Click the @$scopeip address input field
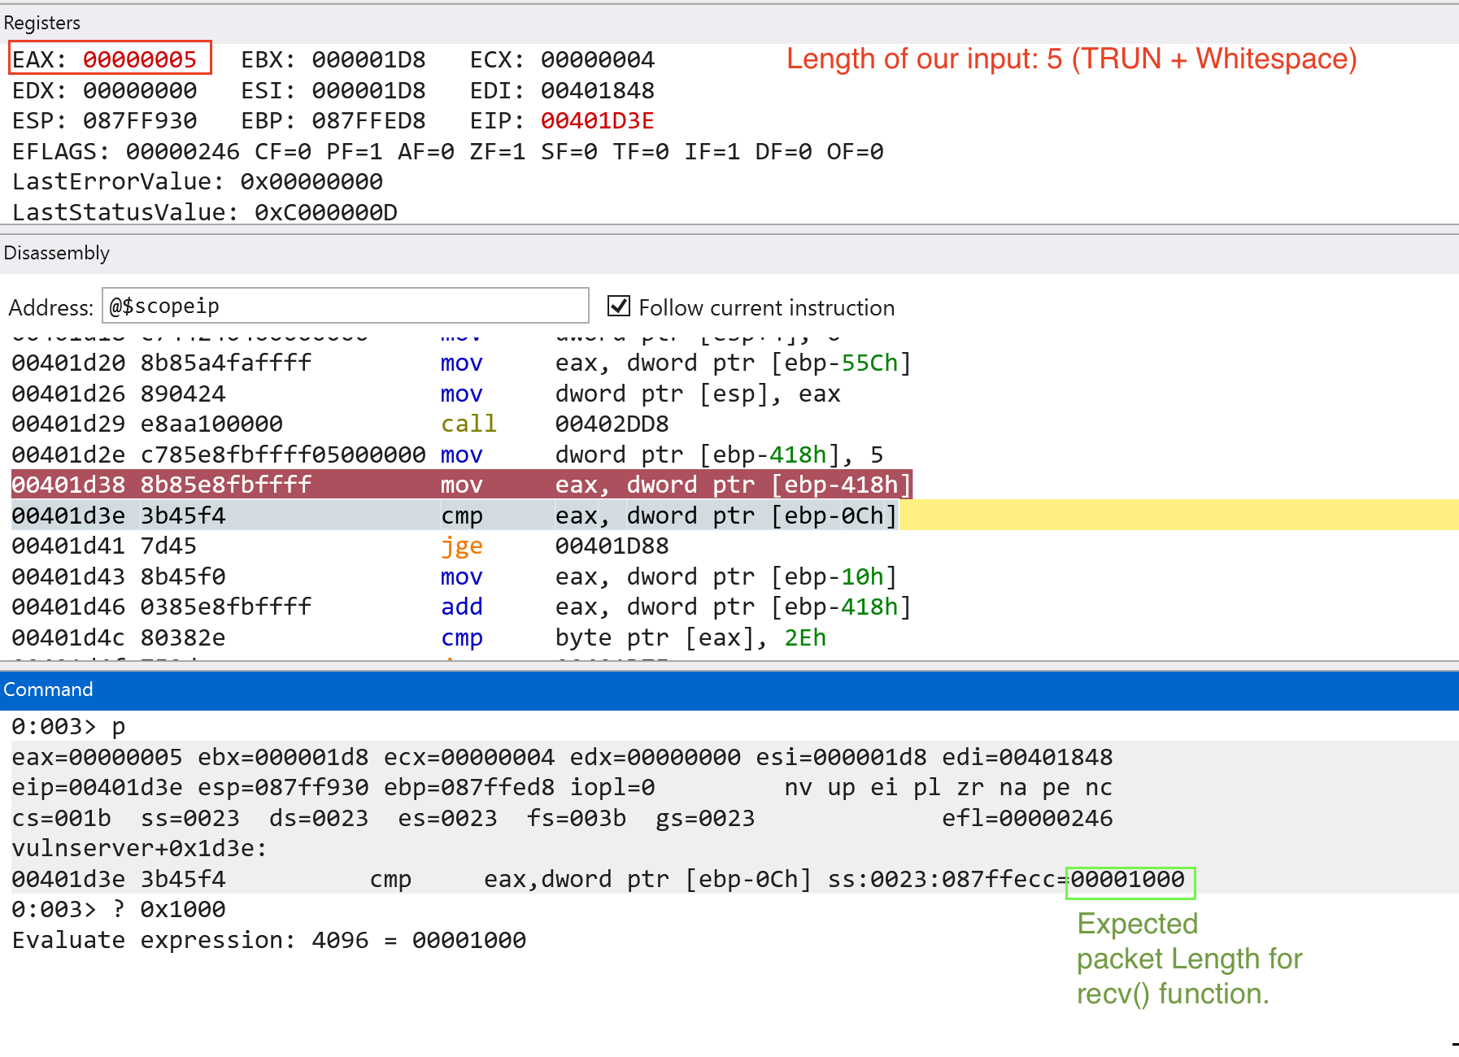 [x=345, y=305]
